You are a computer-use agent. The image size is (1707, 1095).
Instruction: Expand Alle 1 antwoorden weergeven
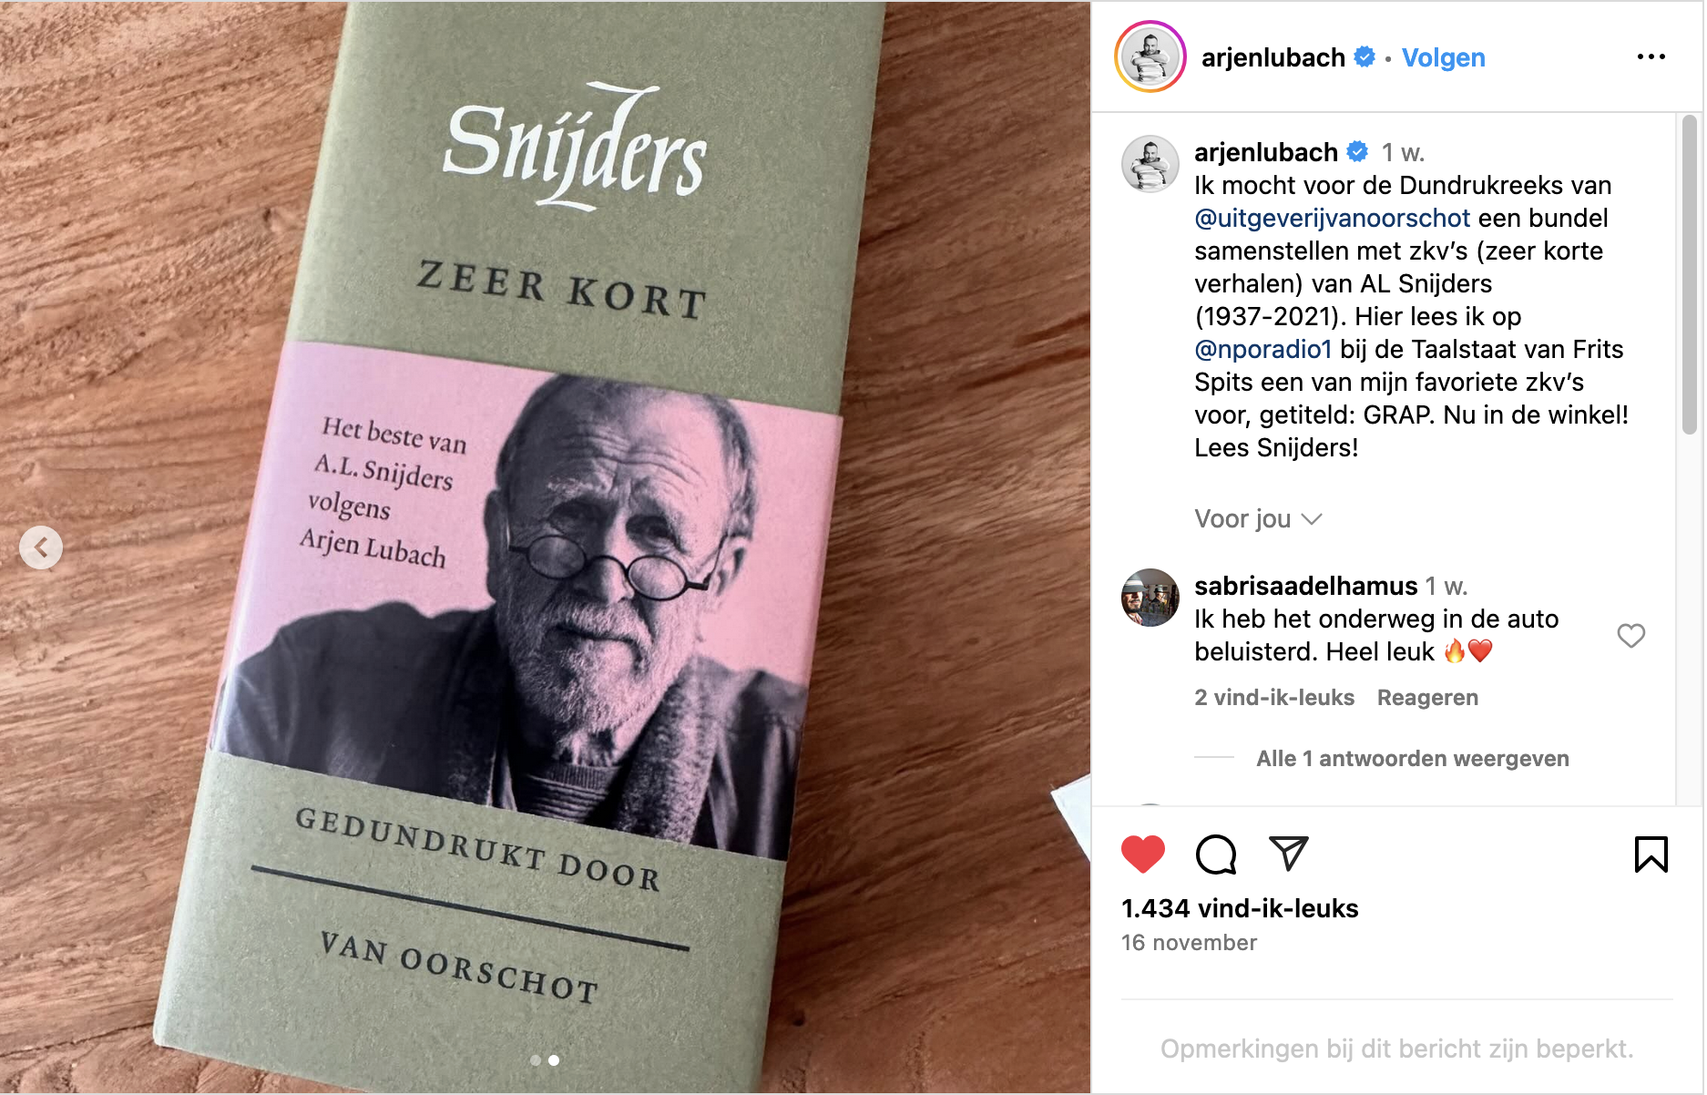[1412, 758]
